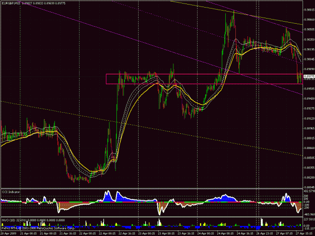Click the 0.89275 price axis label

[x=309, y=109]
